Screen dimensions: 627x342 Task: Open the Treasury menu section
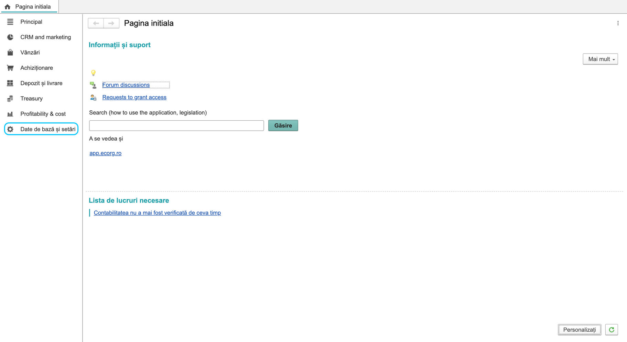[x=31, y=99]
